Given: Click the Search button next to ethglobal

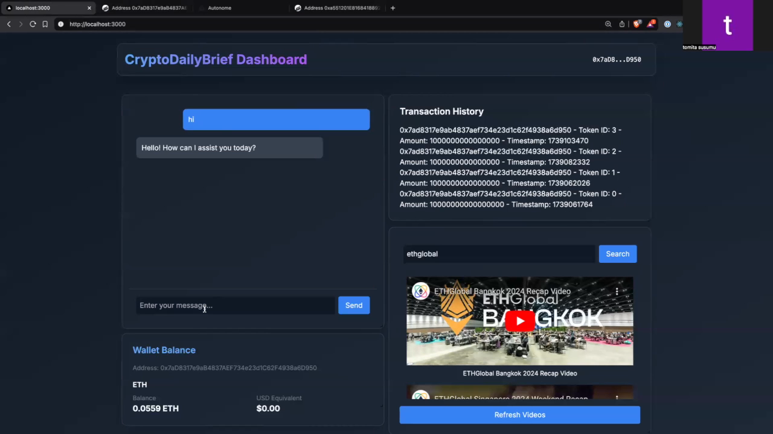Looking at the screenshot, I should (x=617, y=254).
